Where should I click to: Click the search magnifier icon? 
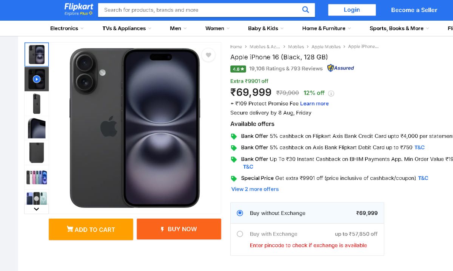coord(305,10)
